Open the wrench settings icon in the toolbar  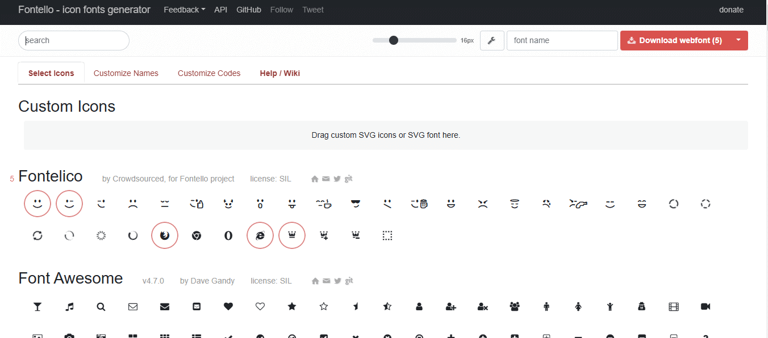click(x=492, y=40)
